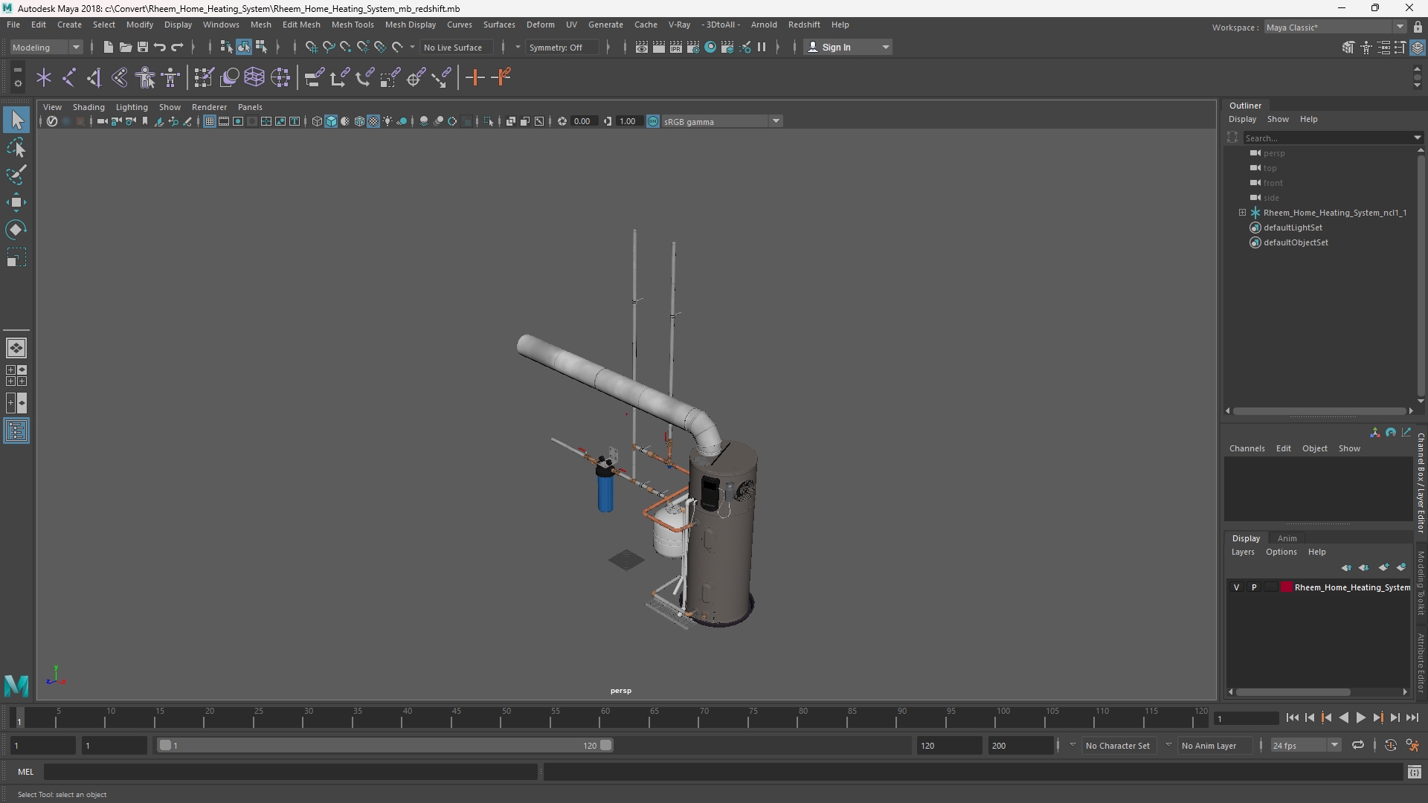Activate the Move tool in toolbox
1428x803 pixels.
pyautogui.click(x=16, y=202)
